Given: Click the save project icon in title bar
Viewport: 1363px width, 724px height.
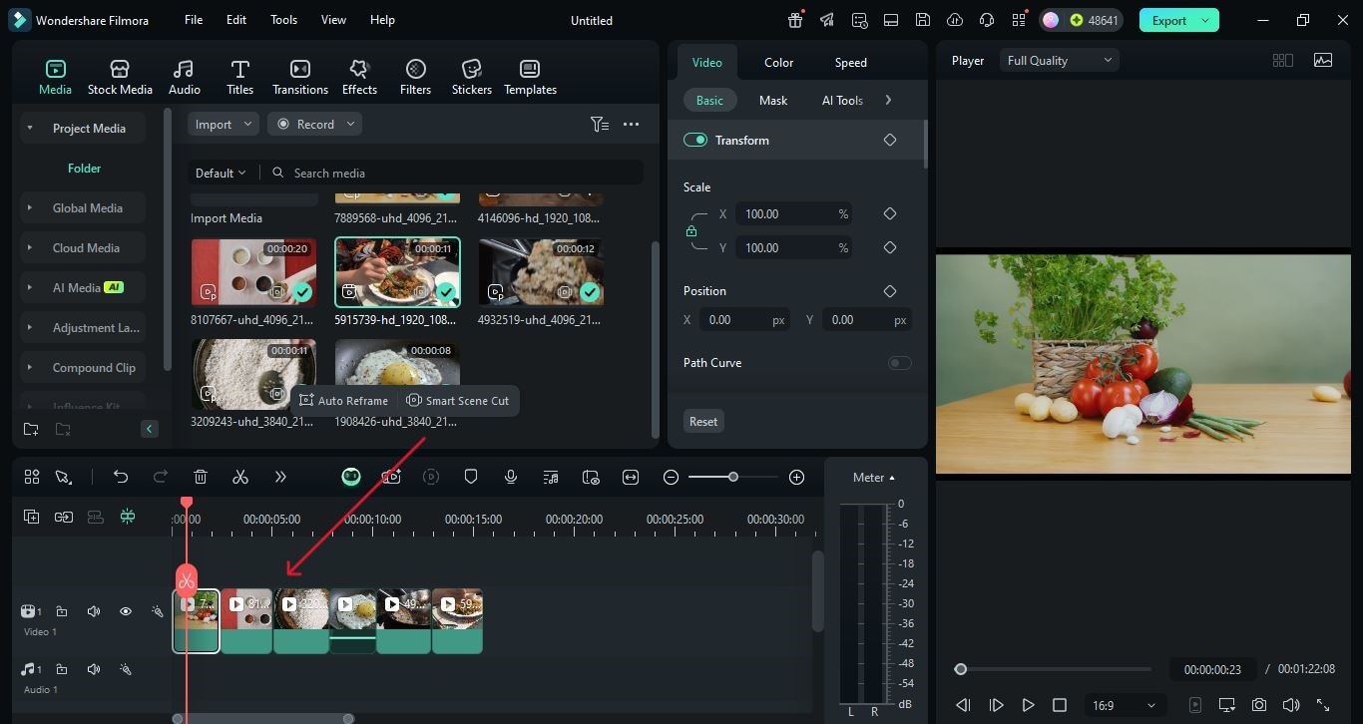Looking at the screenshot, I should tap(923, 20).
